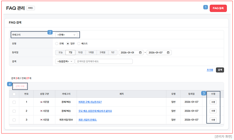234x140 pixels.
Task: Open calendar icon for end date 2026-01-07
Action: click(168, 52)
